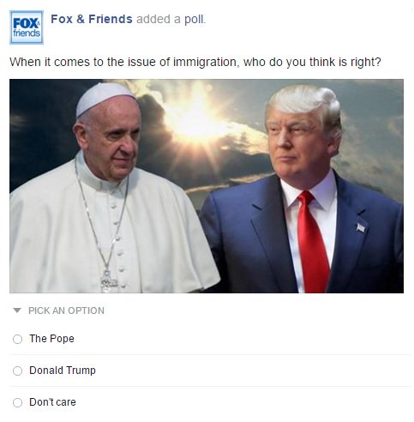This screenshot has width=414, height=422.
Task: Click the flag lapel pin on the suit
Action: [361, 227]
